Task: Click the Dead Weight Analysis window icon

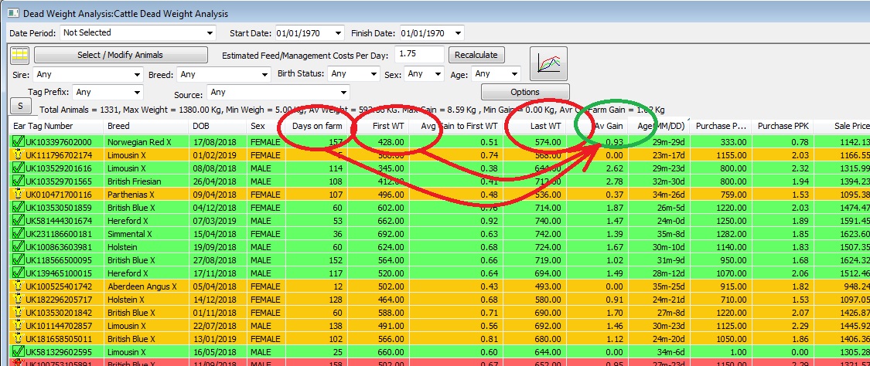Action: [x=13, y=13]
